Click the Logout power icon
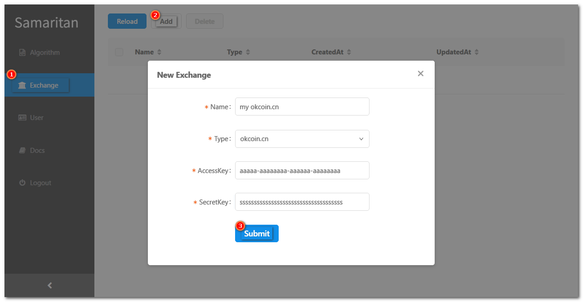 tap(22, 183)
